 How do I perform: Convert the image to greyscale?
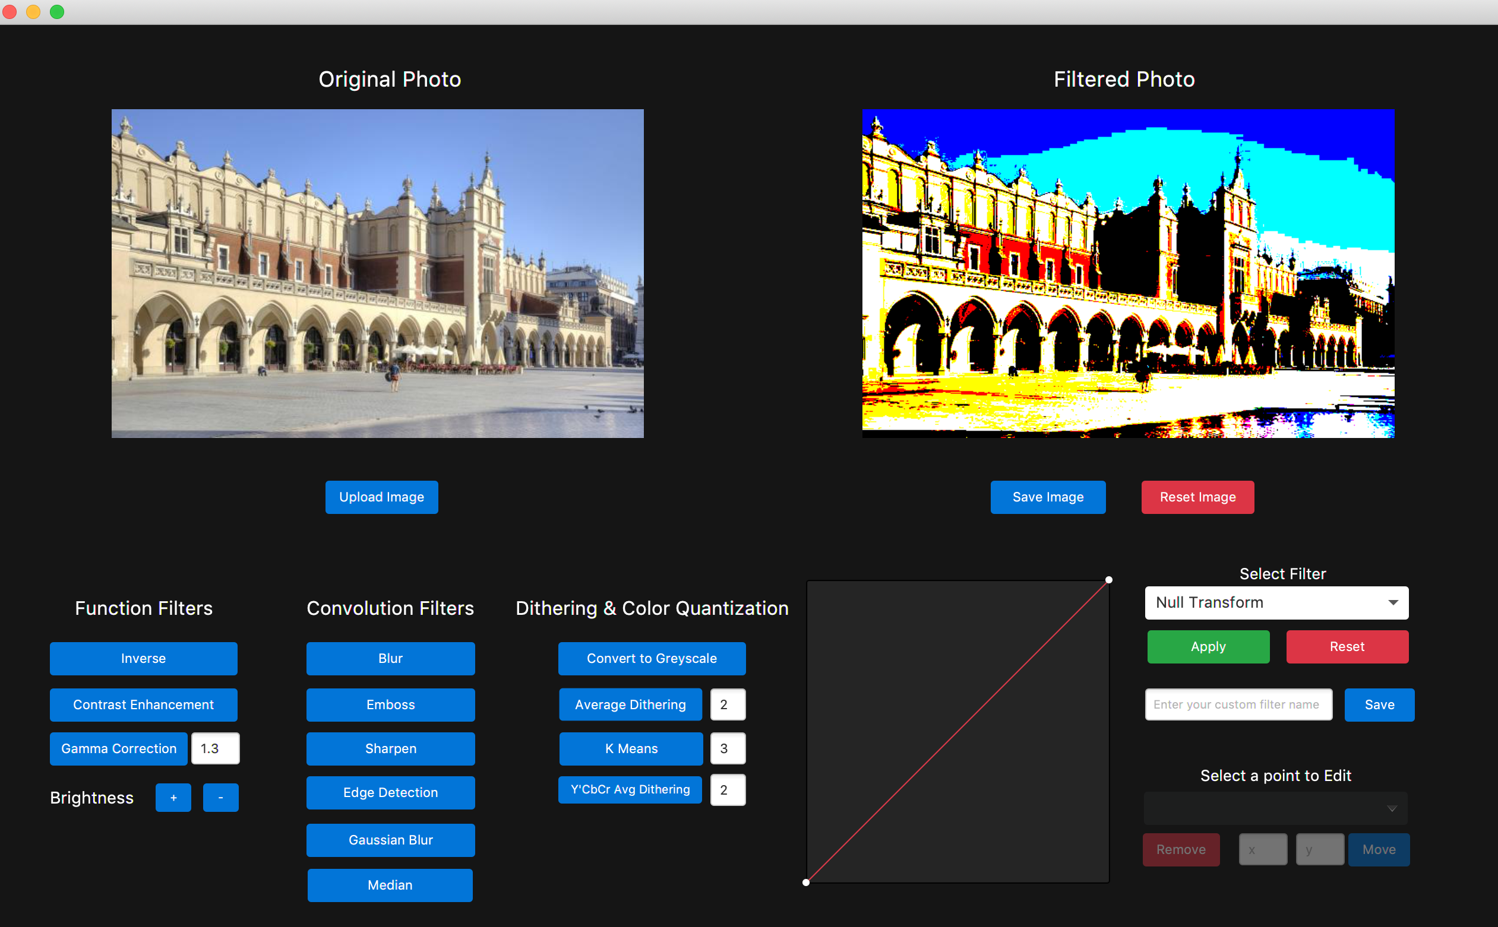[x=652, y=659]
